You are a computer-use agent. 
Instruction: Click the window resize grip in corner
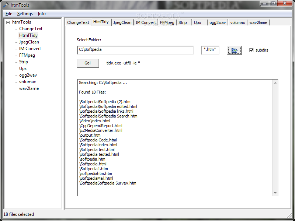(289, 215)
